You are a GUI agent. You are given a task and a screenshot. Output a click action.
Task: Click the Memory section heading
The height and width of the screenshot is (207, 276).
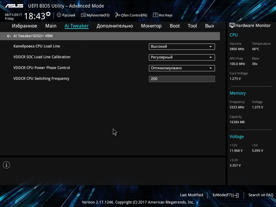point(238,93)
